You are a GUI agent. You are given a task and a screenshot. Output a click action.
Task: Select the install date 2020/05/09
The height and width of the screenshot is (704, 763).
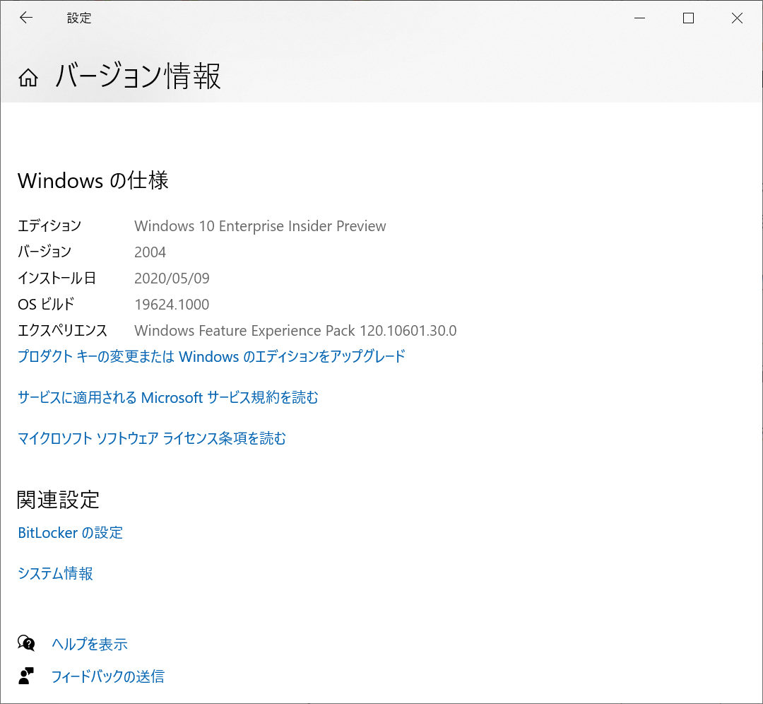[172, 278]
